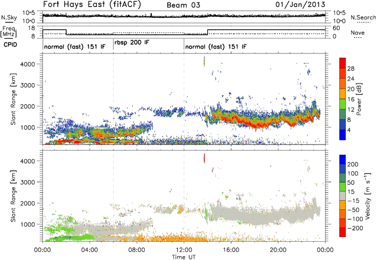This screenshot has height=260, width=376.
Task: Click red narrow echo streak near 4000 km in velocity panel
Action: pos(204,158)
